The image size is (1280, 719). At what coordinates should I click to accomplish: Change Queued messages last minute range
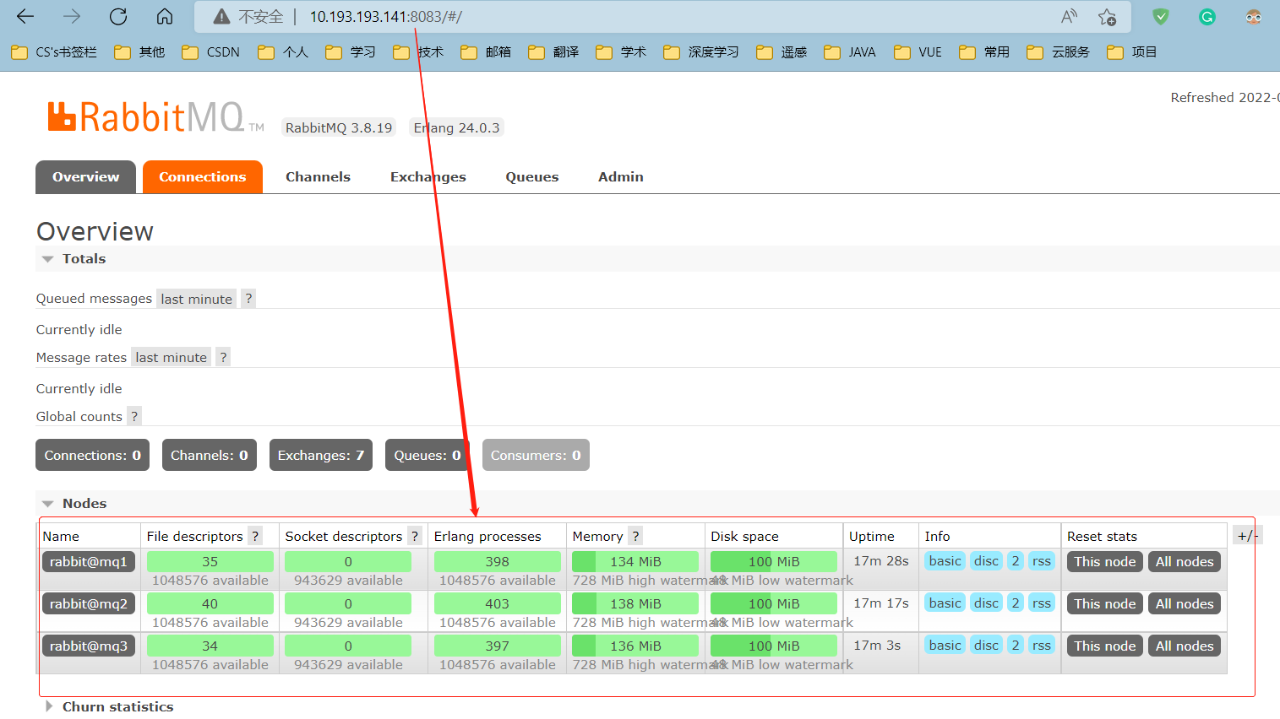click(x=196, y=299)
